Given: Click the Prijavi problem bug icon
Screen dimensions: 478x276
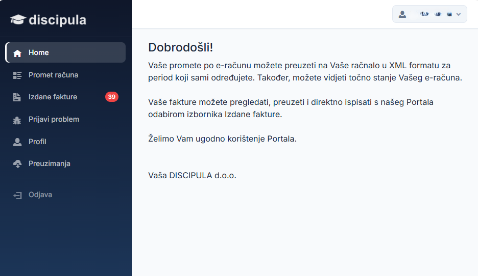Looking at the screenshot, I should pyautogui.click(x=17, y=120).
